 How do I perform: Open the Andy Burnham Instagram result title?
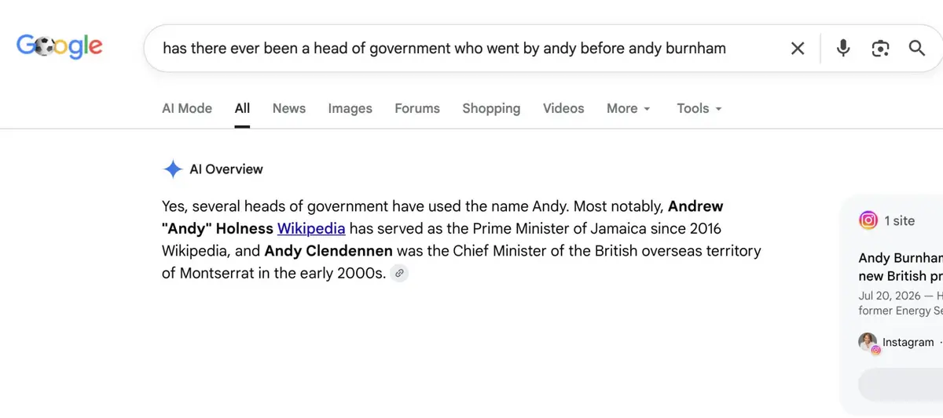(901, 267)
